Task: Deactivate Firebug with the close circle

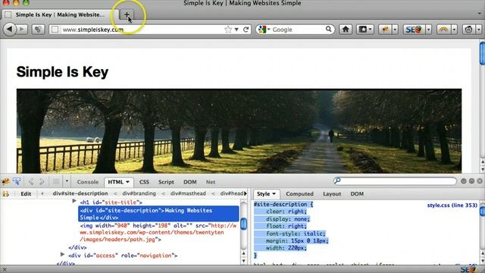Action: click(x=480, y=181)
